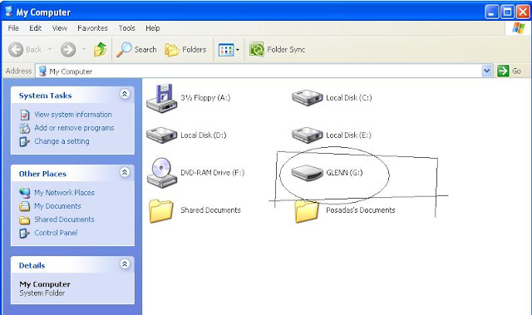532x315 pixels.
Task: Click the My Network Places icon in Other Places
Action: click(x=24, y=193)
